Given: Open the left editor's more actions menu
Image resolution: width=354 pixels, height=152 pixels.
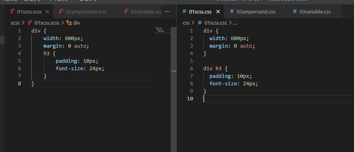Looking at the screenshot, I should pos(167,12).
